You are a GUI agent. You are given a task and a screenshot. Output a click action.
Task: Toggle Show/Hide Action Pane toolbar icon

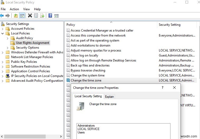pos(56,16)
